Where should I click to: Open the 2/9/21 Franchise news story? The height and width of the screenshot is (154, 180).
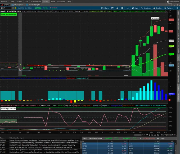pos(40,147)
